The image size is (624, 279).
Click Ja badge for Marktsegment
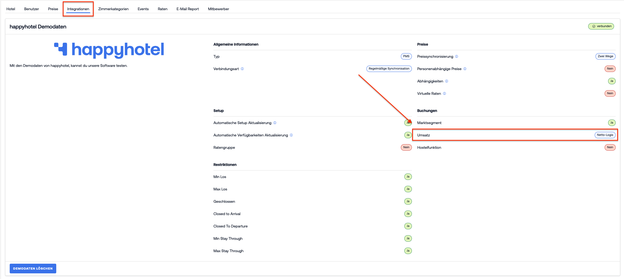pos(612,123)
